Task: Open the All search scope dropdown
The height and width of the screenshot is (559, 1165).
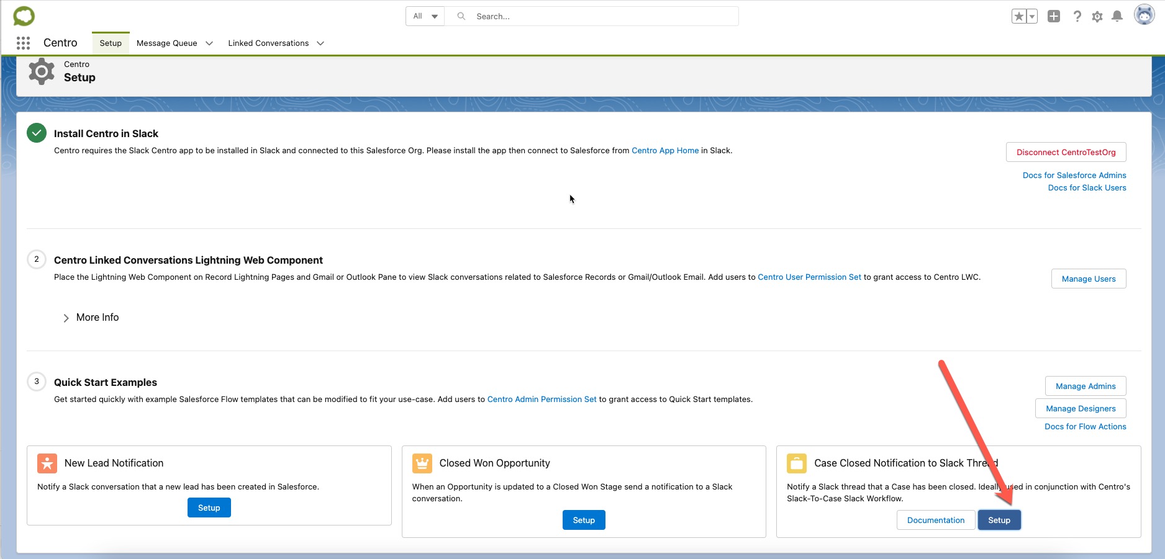Action: tap(425, 16)
